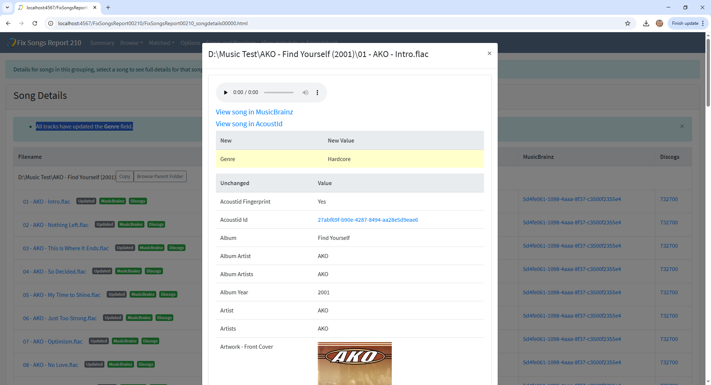This screenshot has width=711, height=385.
Task: Open View song in MusicBrainz link
Action: [x=254, y=112]
